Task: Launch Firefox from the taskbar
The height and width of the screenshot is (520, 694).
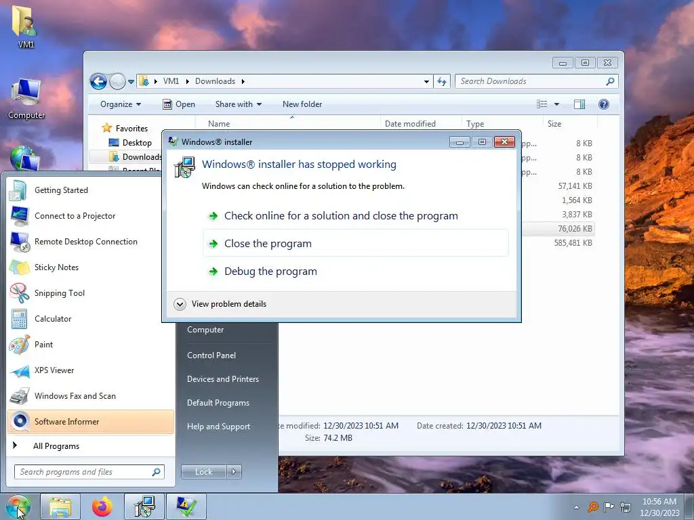Action: coord(102,506)
